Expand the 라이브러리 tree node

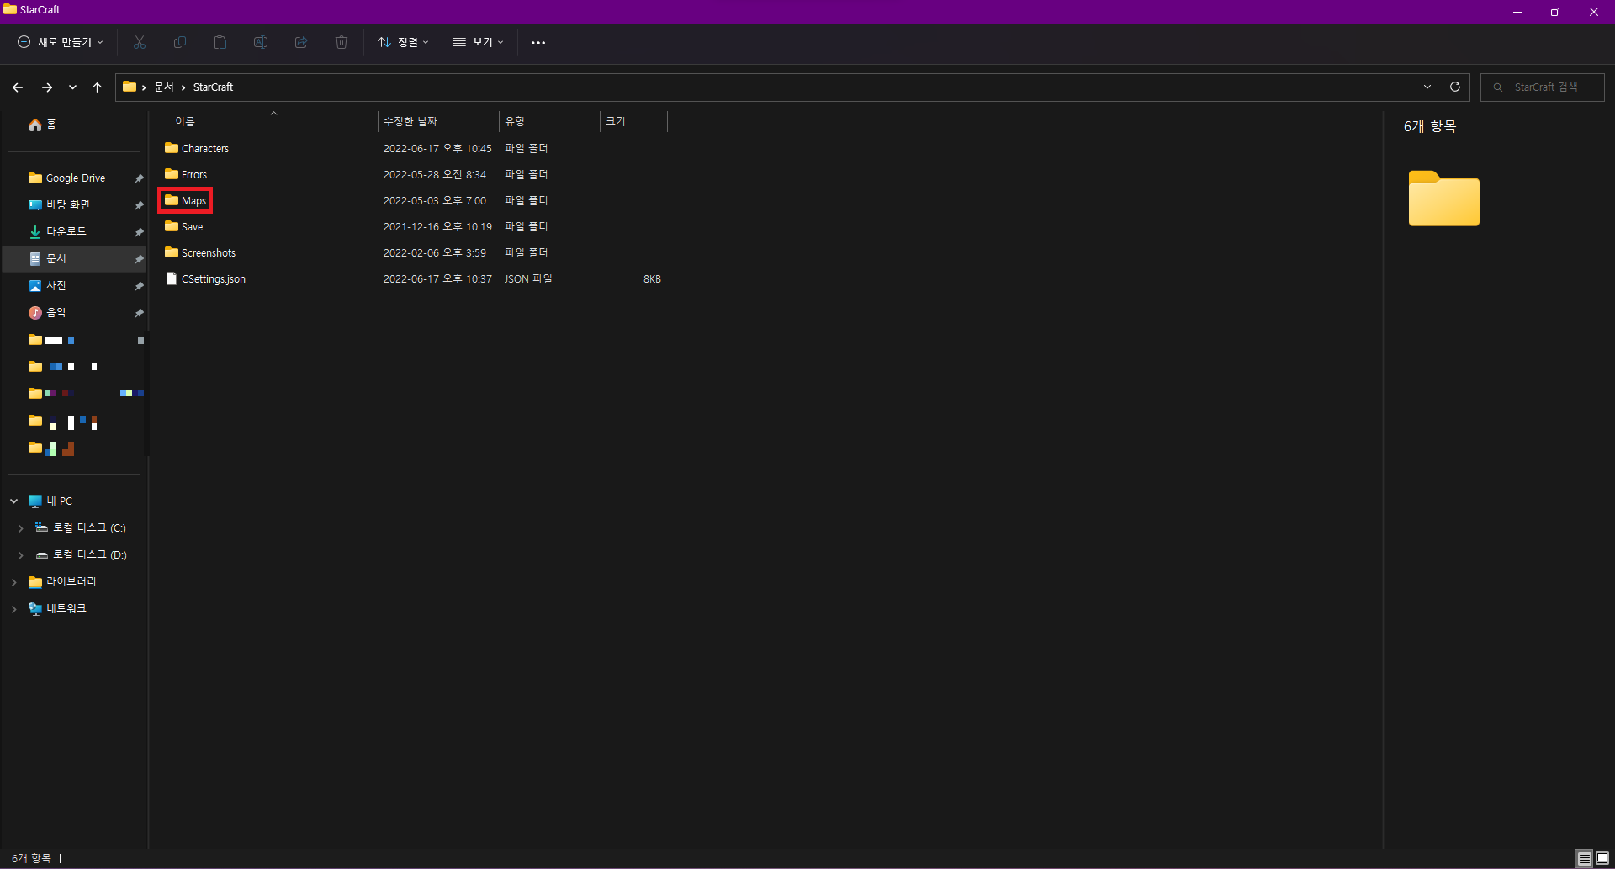[14, 581]
